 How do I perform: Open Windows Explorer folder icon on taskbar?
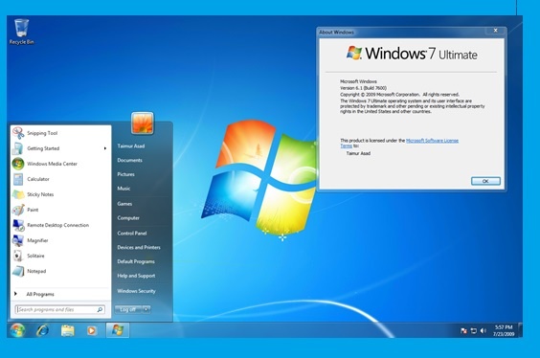67,330
